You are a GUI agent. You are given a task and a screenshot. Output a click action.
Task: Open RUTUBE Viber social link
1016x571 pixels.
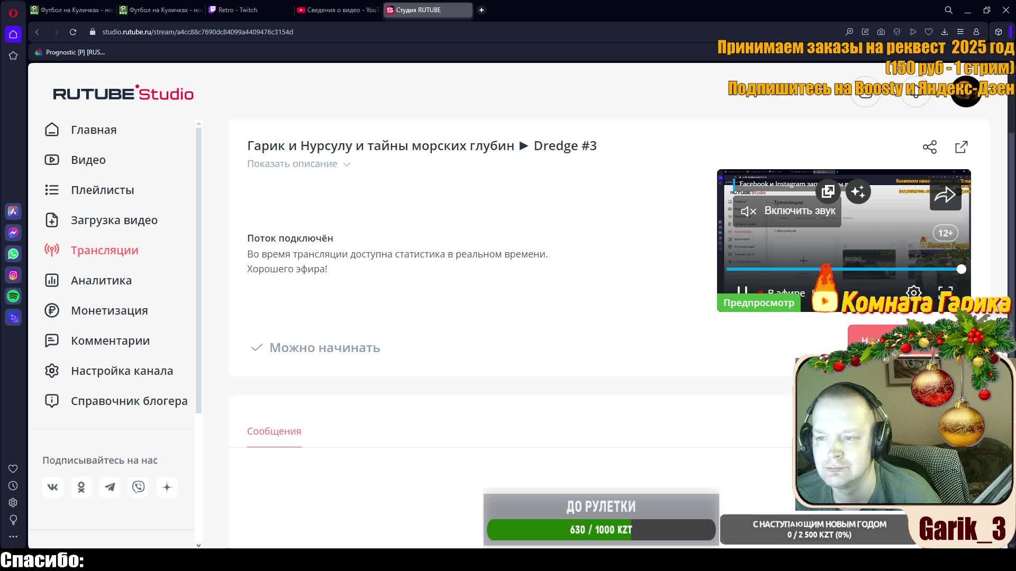coord(138,487)
